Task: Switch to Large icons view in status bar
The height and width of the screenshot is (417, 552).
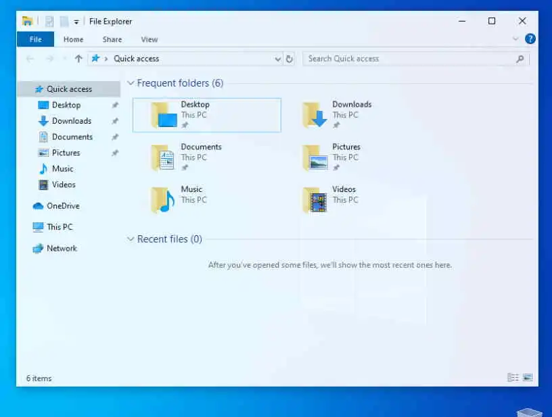Action: tap(528, 378)
